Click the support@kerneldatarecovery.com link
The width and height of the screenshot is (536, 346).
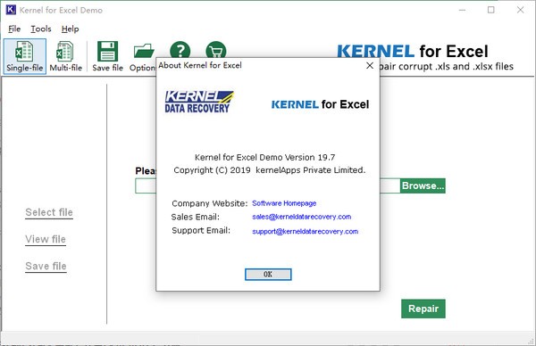[305, 231]
